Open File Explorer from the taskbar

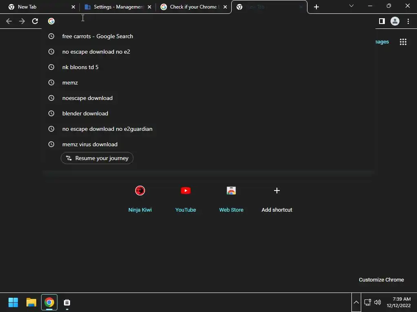tap(31, 302)
